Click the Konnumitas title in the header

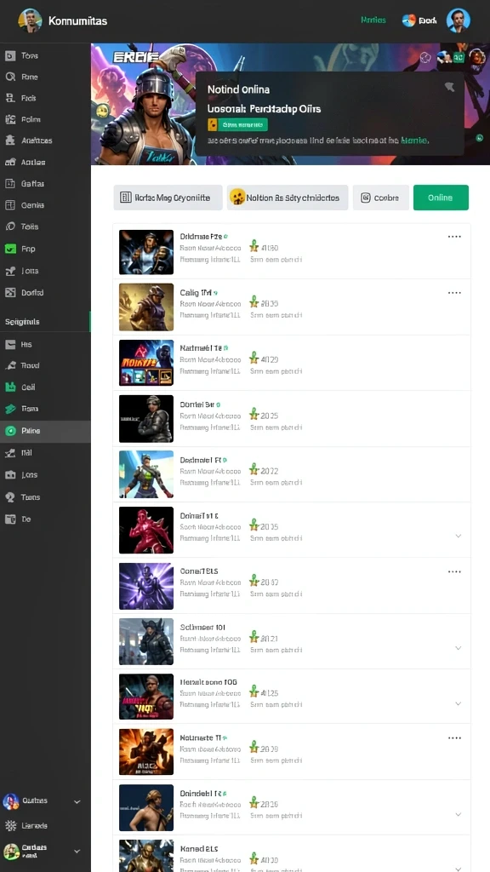pyautogui.click(x=77, y=20)
